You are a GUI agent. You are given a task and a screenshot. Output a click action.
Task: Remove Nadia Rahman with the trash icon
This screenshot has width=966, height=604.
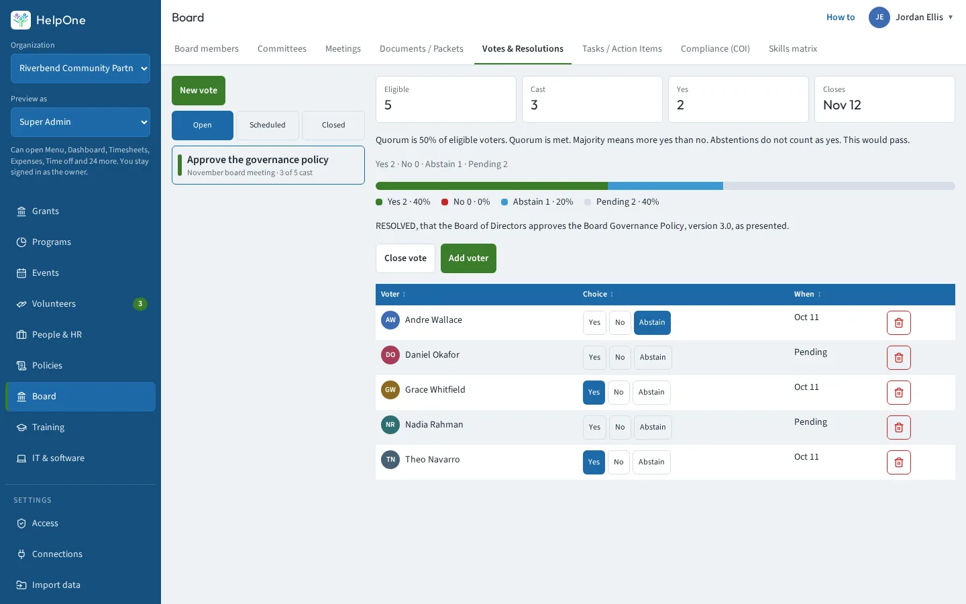(899, 427)
